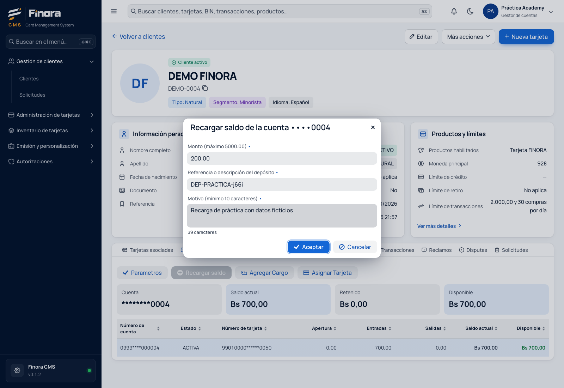Open Práctica Academy user menu chevron

tap(551, 12)
